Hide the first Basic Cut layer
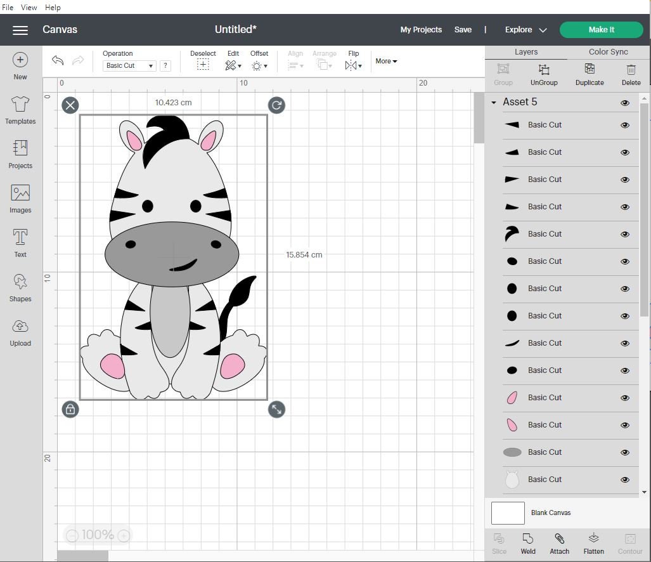Viewport: 651px width, 562px height. click(625, 125)
